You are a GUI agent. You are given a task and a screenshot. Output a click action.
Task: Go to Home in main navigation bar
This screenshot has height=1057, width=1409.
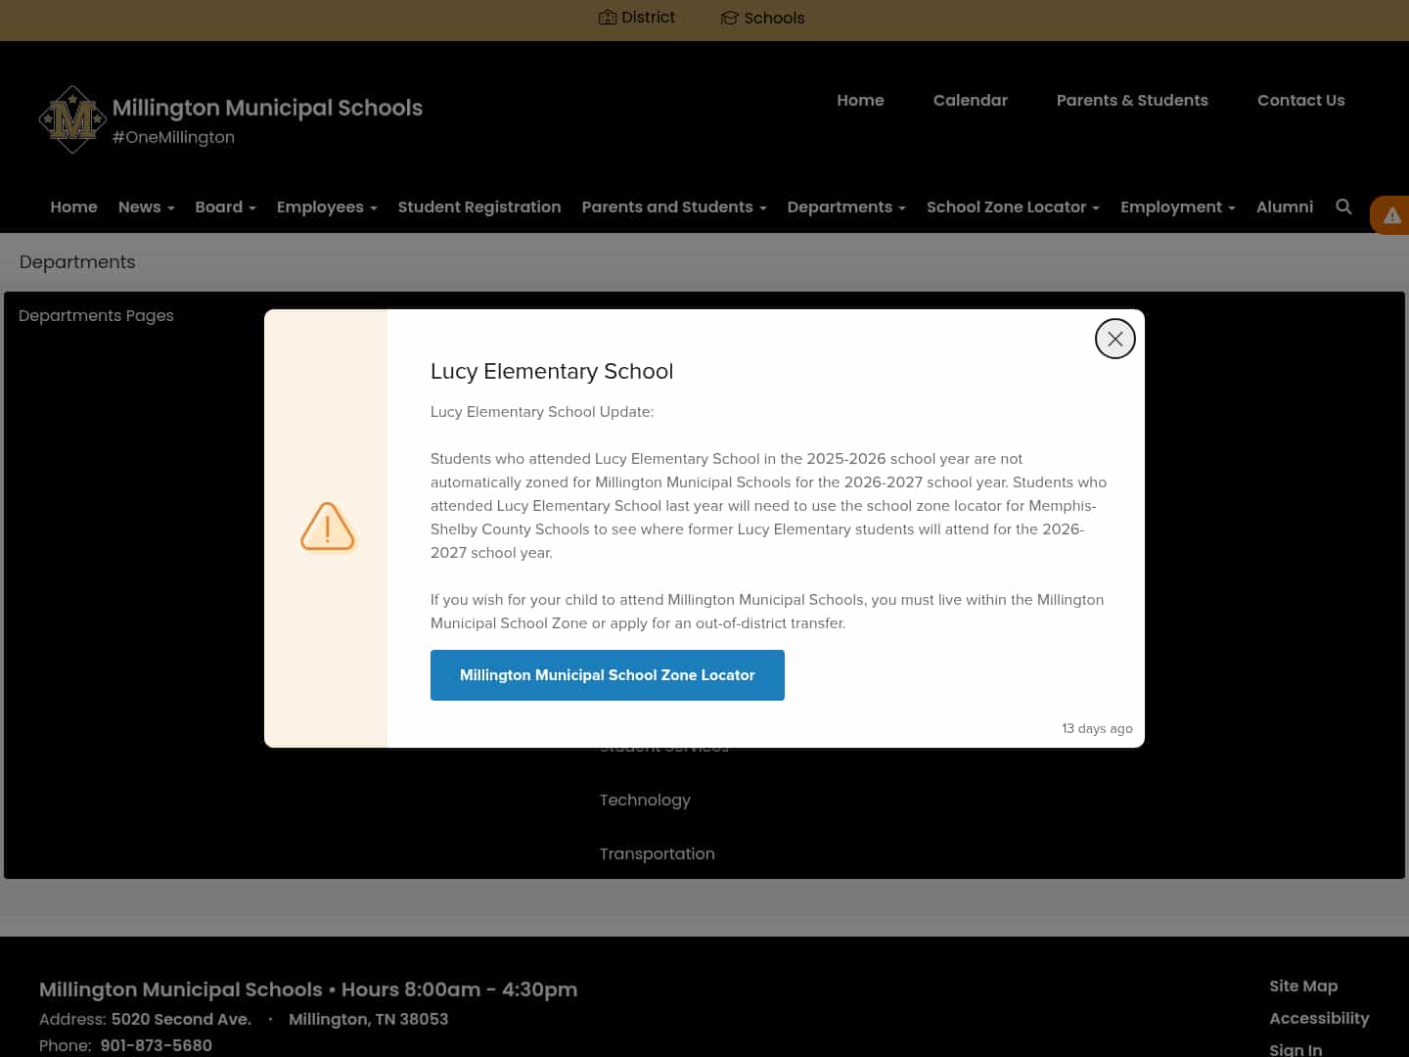tap(73, 207)
